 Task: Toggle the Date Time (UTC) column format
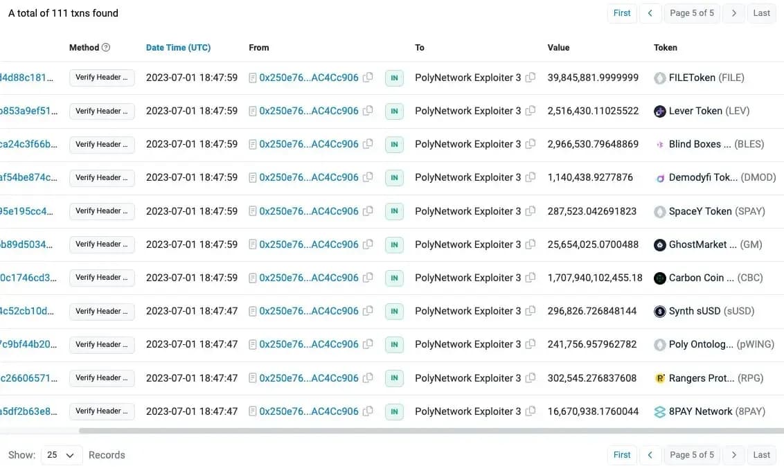coord(178,48)
